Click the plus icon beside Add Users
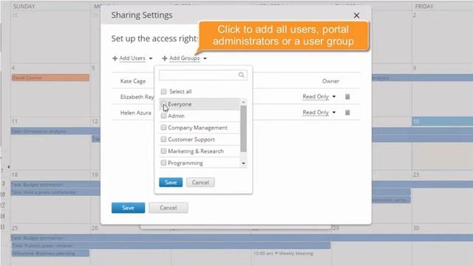473x266 pixels. 115,58
